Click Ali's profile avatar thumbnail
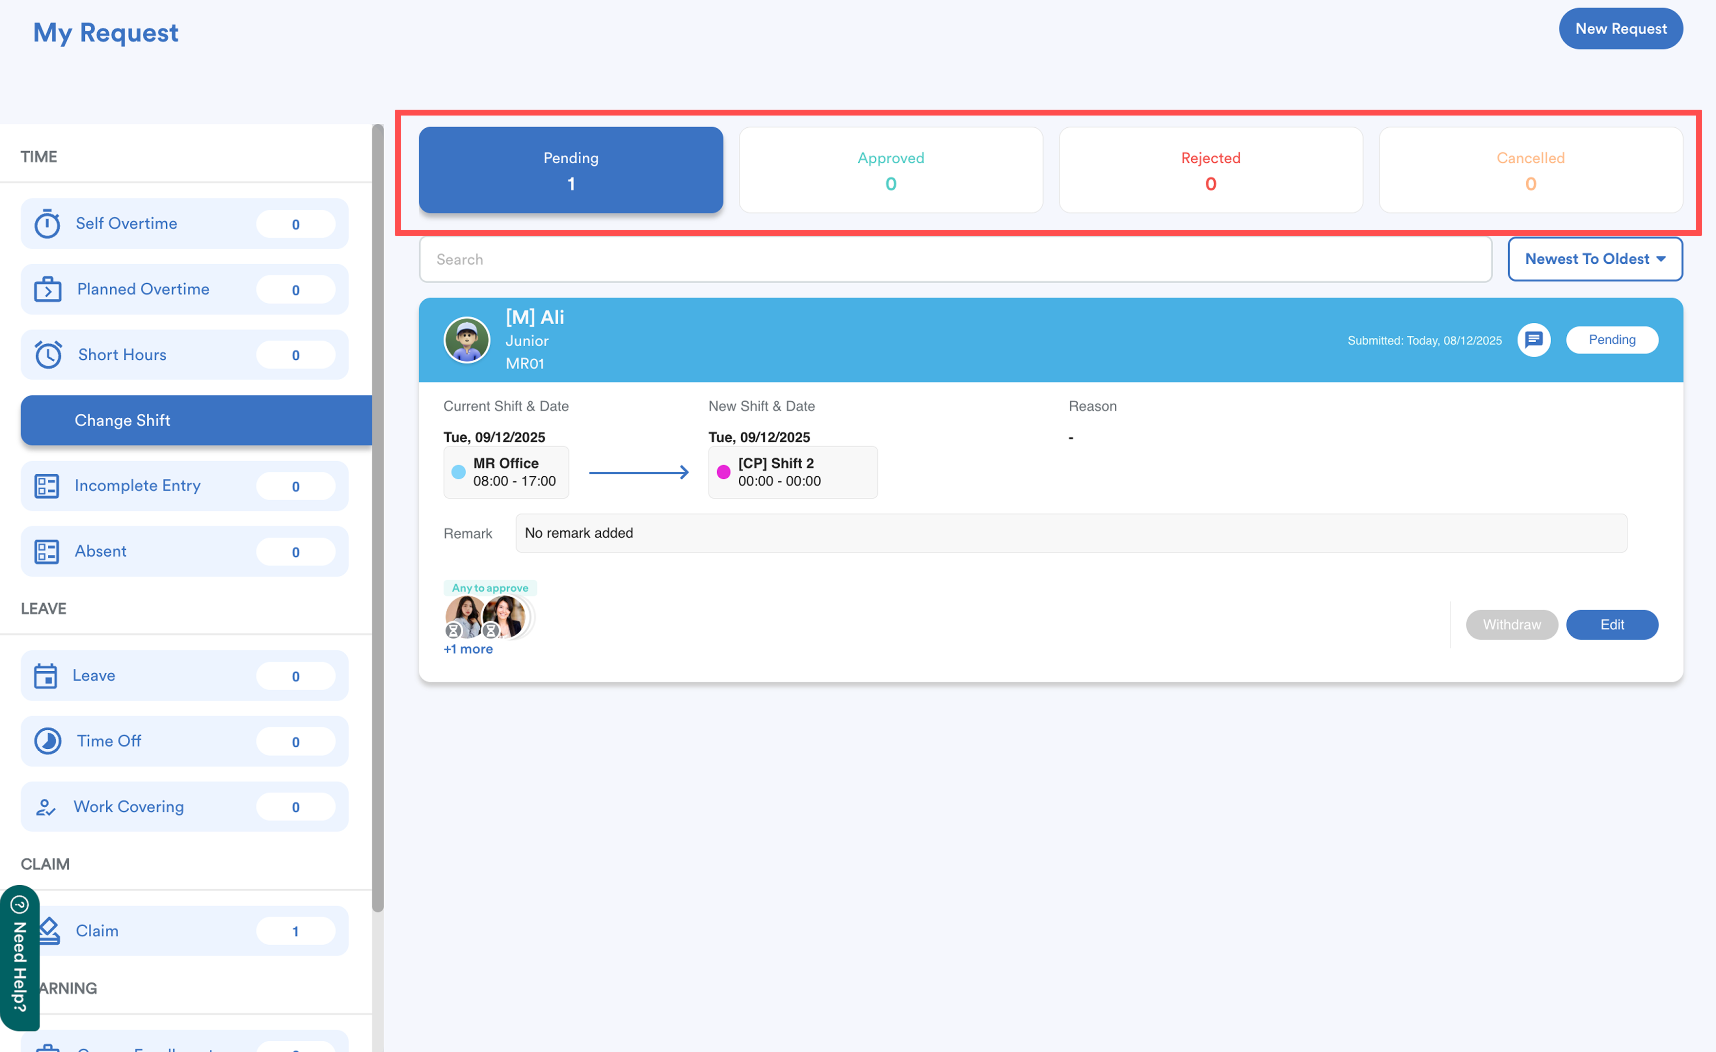 [467, 340]
